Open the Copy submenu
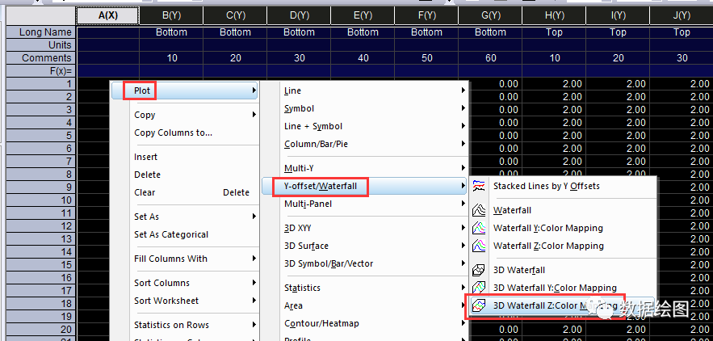The width and height of the screenshot is (713, 341). point(185,115)
